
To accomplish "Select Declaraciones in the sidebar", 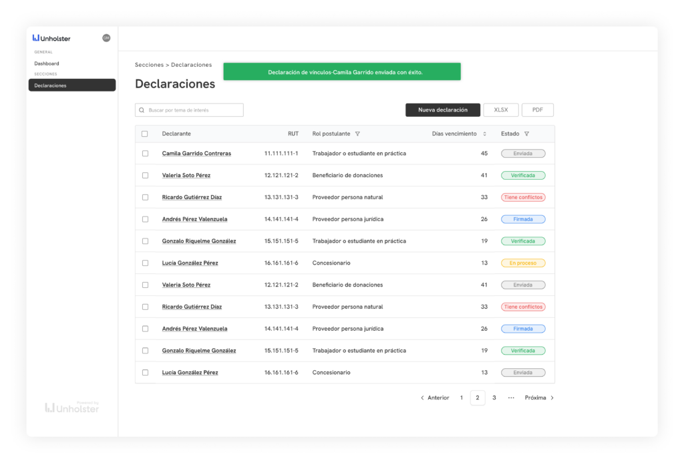I will tap(71, 86).
